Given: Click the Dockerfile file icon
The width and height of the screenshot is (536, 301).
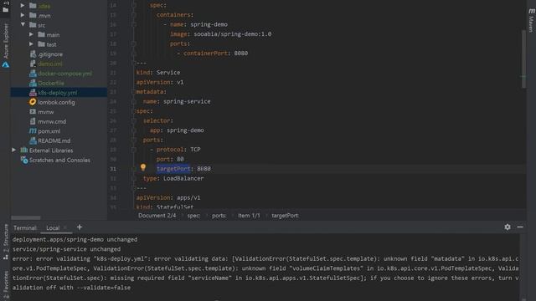Looking at the screenshot, I should 33,83.
